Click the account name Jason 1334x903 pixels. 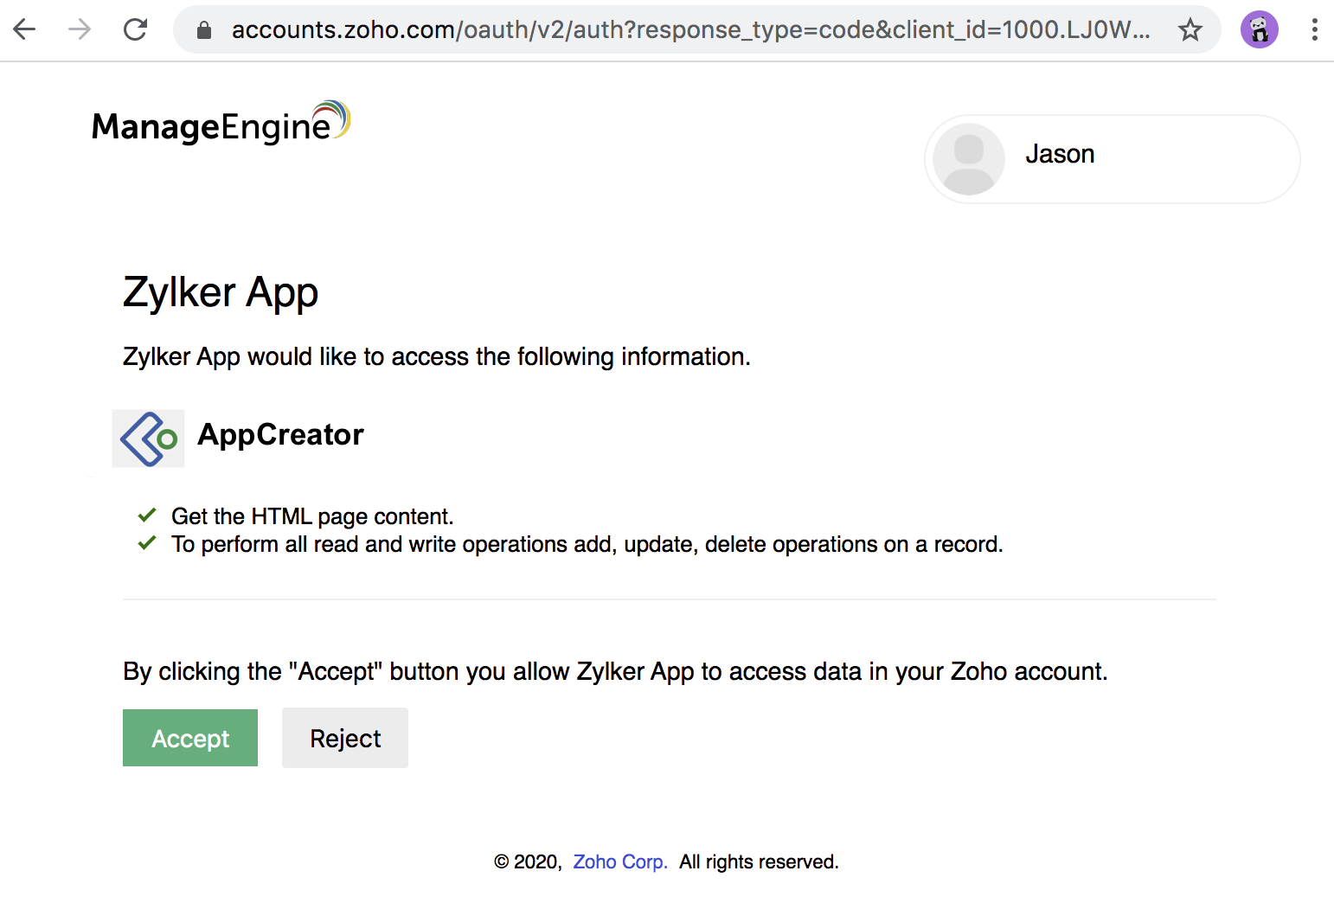pos(1060,154)
